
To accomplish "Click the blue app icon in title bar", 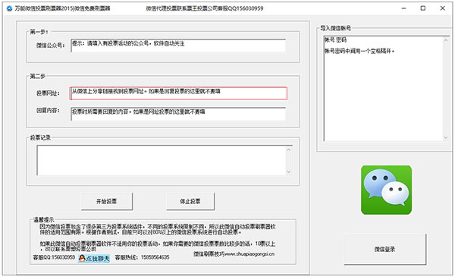I will click(x=10, y=8).
